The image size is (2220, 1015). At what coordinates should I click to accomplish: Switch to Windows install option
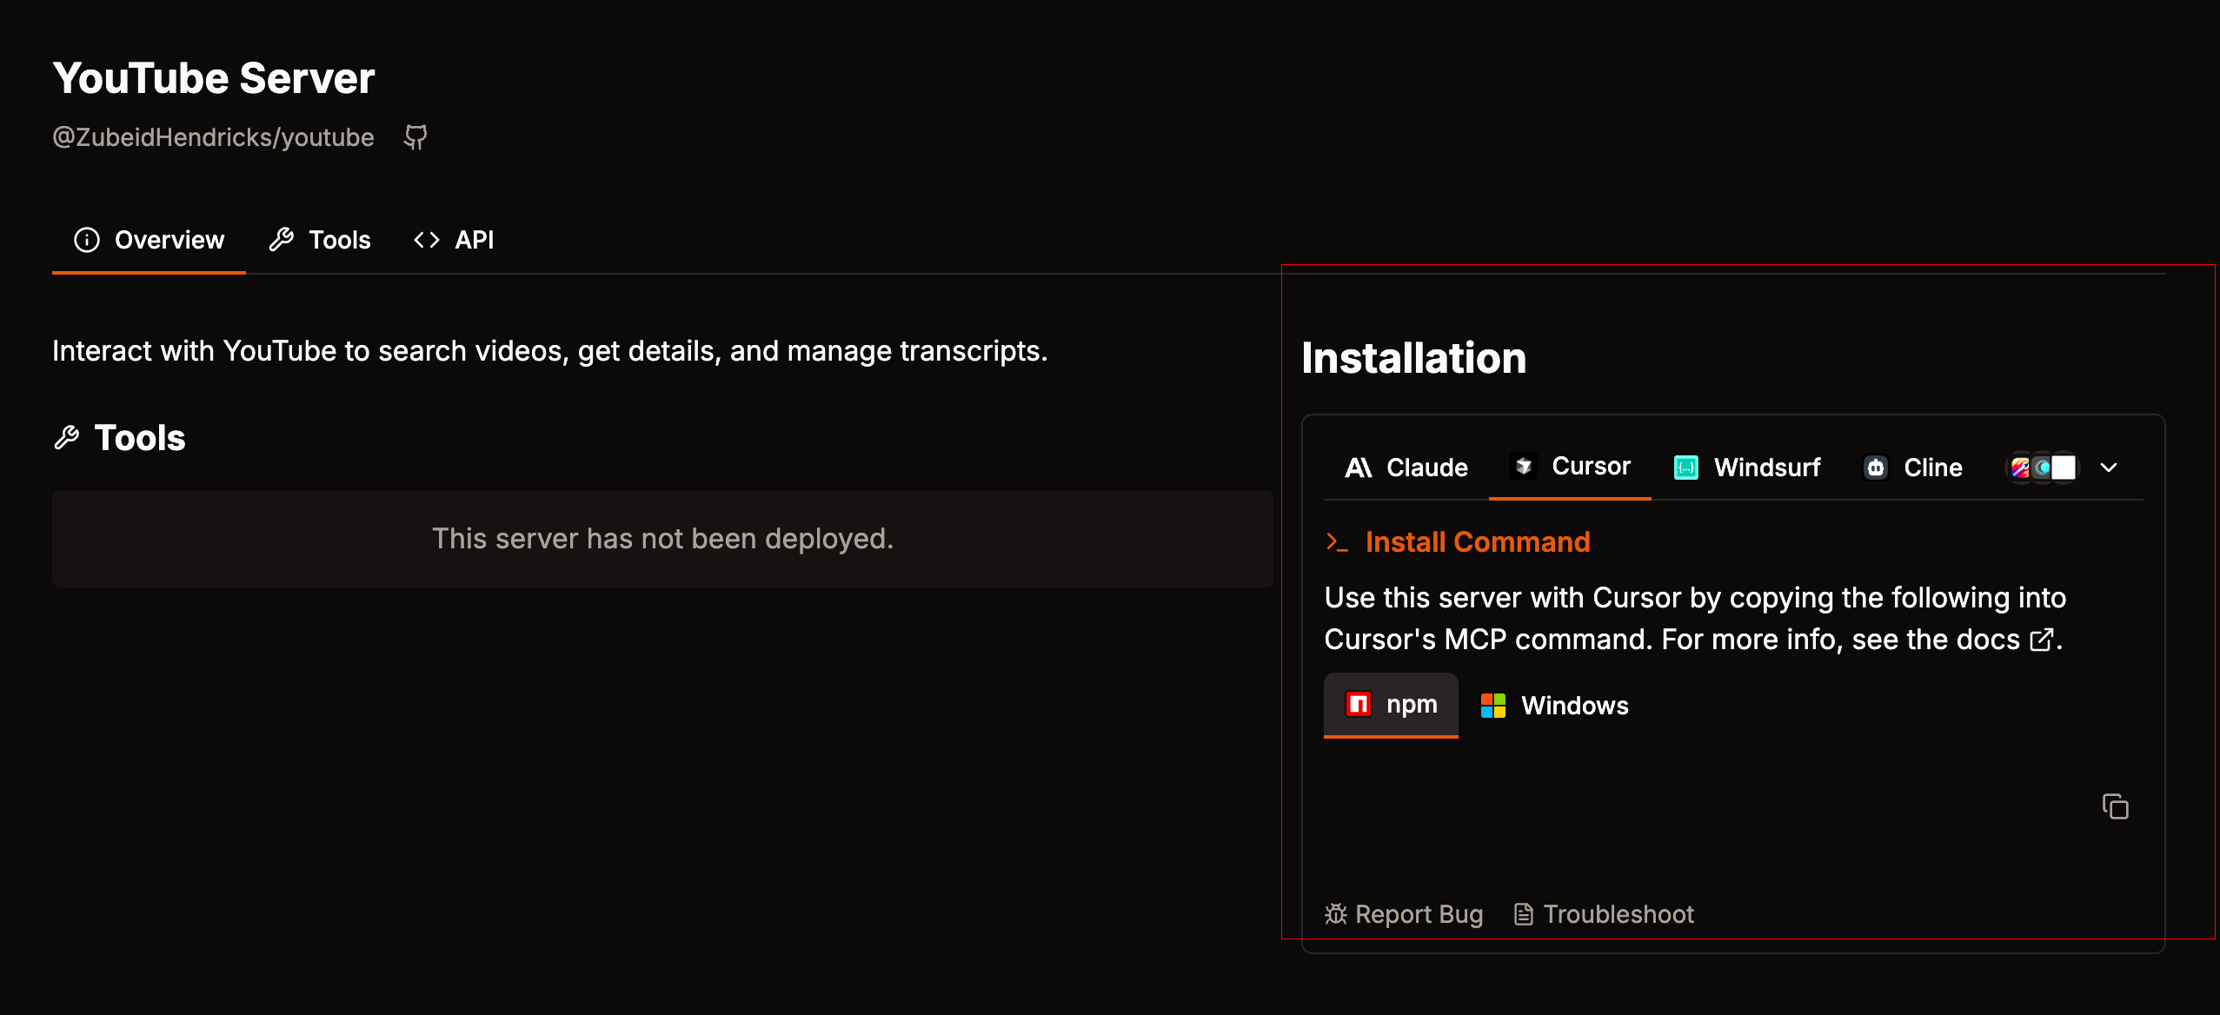(x=1554, y=706)
